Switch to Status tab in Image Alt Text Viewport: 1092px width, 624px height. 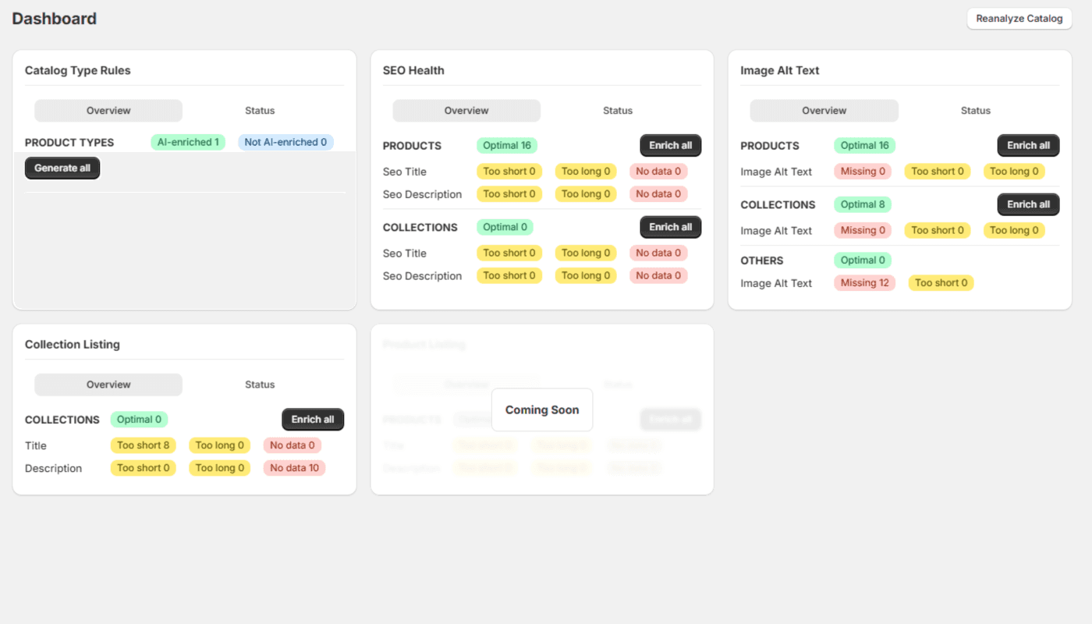click(x=976, y=111)
